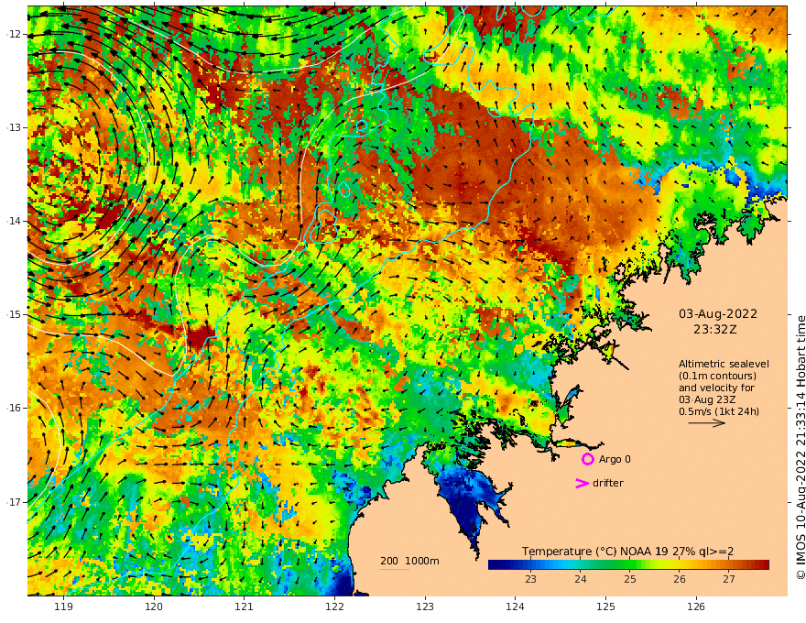
Task: Click longitude axis label 122
Action: click(x=334, y=607)
